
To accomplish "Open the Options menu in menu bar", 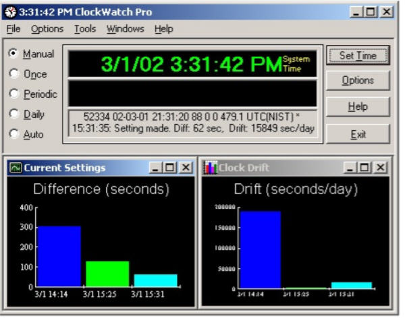I will [47, 29].
